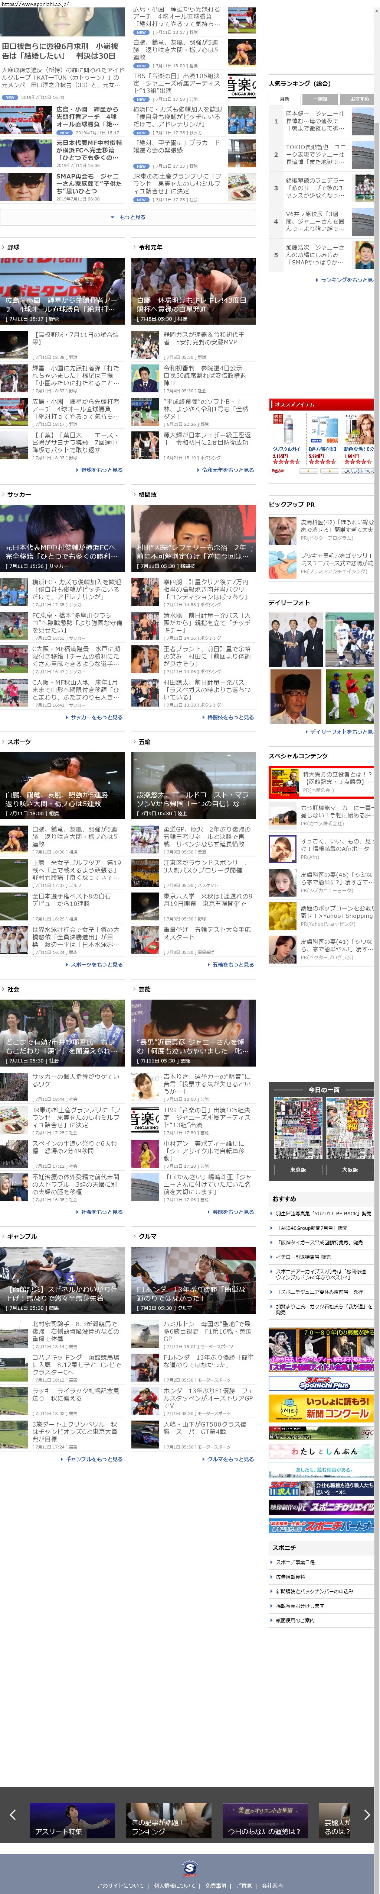
Task: Open 個人情報について in footer
Action: point(174,1885)
